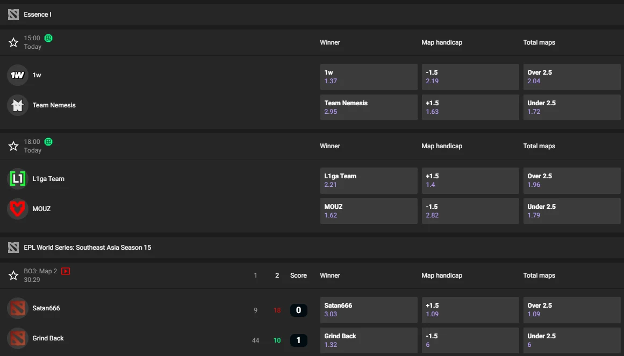Viewport: 624px width, 356px height.
Task: Select +1.5 map handicap at 1.63
Action: pyautogui.click(x=470, y=107)
